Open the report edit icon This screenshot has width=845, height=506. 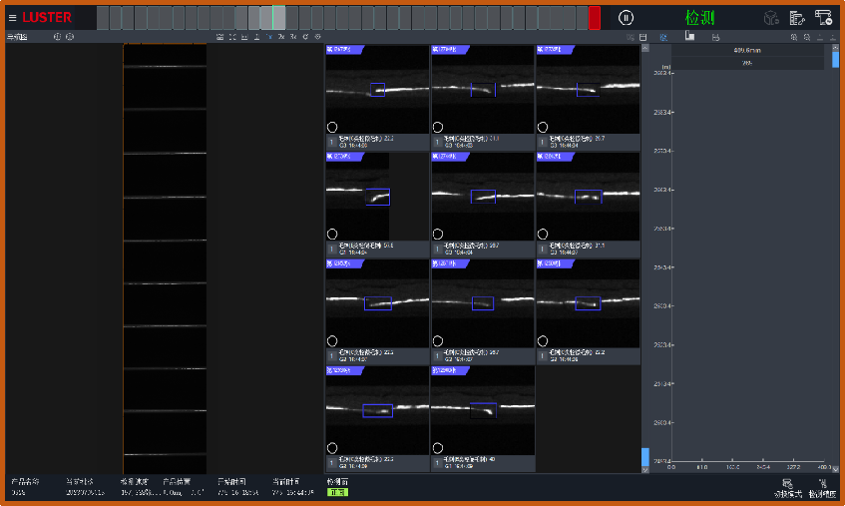(797, 17)
